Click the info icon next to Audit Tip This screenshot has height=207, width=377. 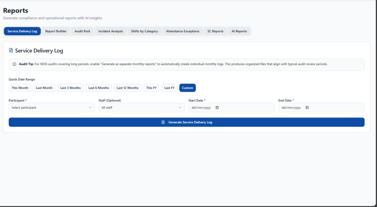14,64
